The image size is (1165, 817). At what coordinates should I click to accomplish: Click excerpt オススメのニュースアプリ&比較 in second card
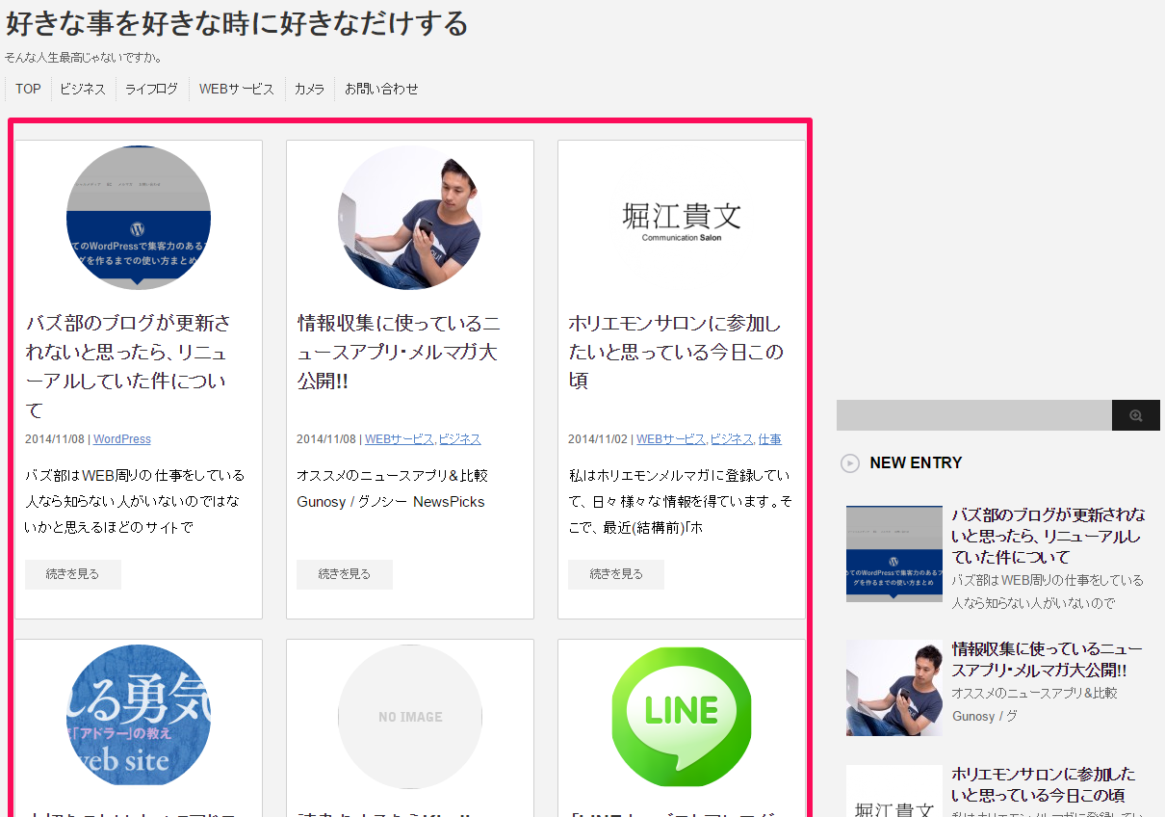point(392,488)
